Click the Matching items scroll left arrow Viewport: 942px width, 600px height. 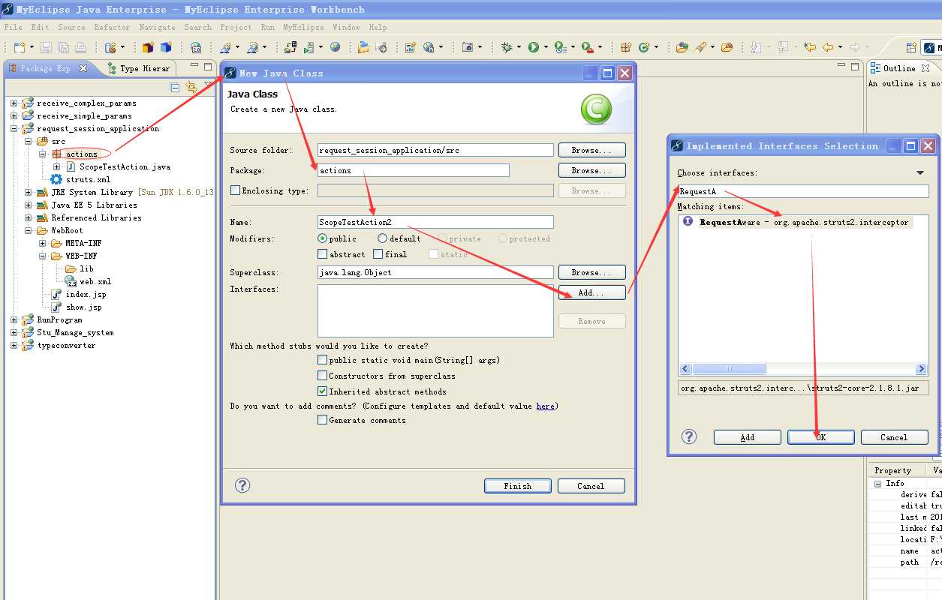pos(685,369)
